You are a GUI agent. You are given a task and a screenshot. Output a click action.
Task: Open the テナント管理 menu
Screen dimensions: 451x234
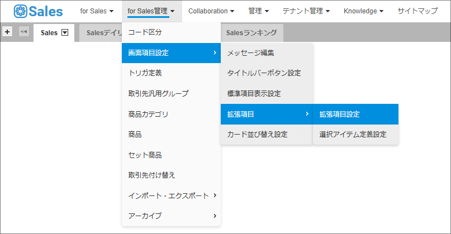click(306, 11)
